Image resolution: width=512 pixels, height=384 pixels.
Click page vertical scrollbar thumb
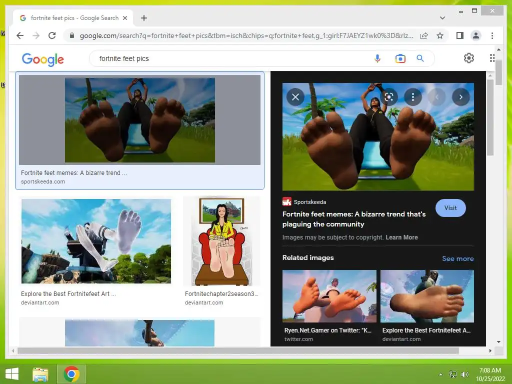click(498, 73)
